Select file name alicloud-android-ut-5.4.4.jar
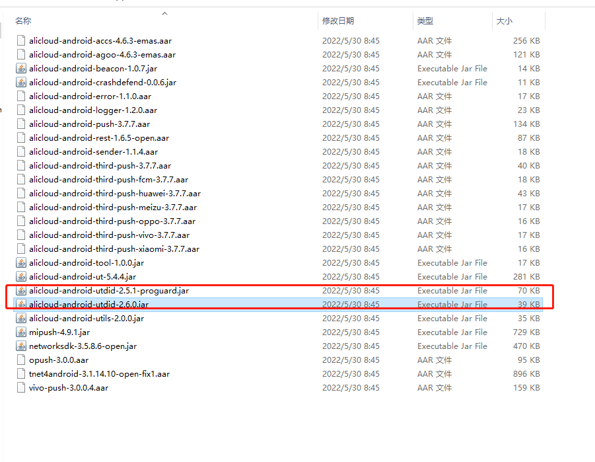 click(83, 276)
